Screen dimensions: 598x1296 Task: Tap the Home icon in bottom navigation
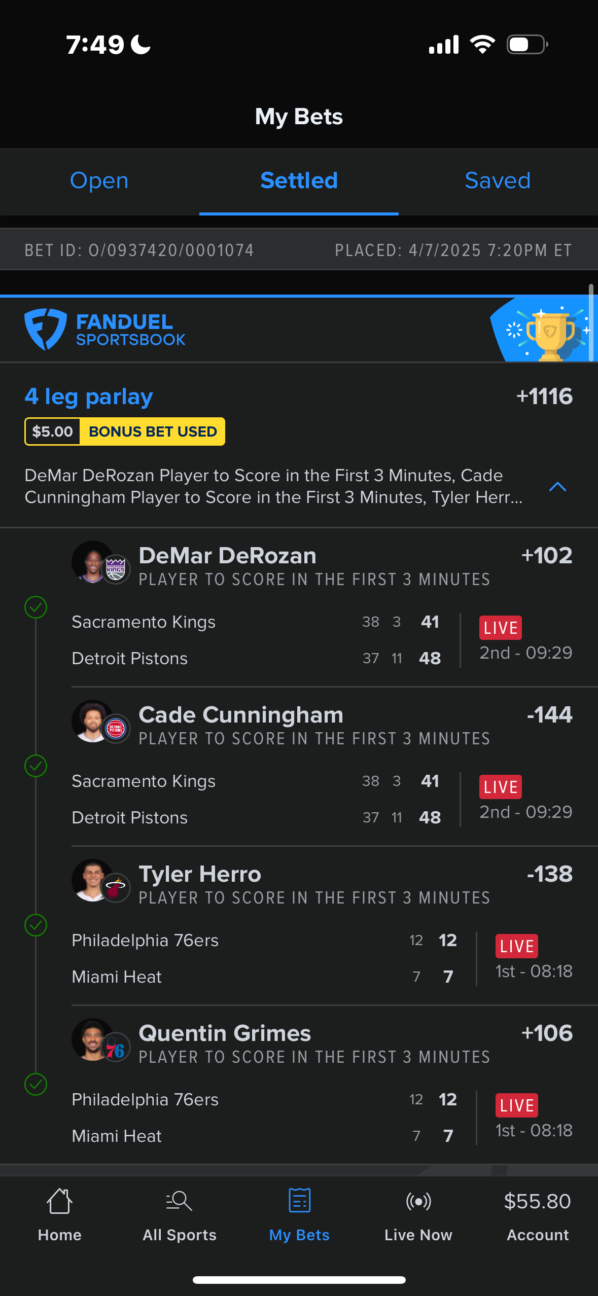(59, 1201)
